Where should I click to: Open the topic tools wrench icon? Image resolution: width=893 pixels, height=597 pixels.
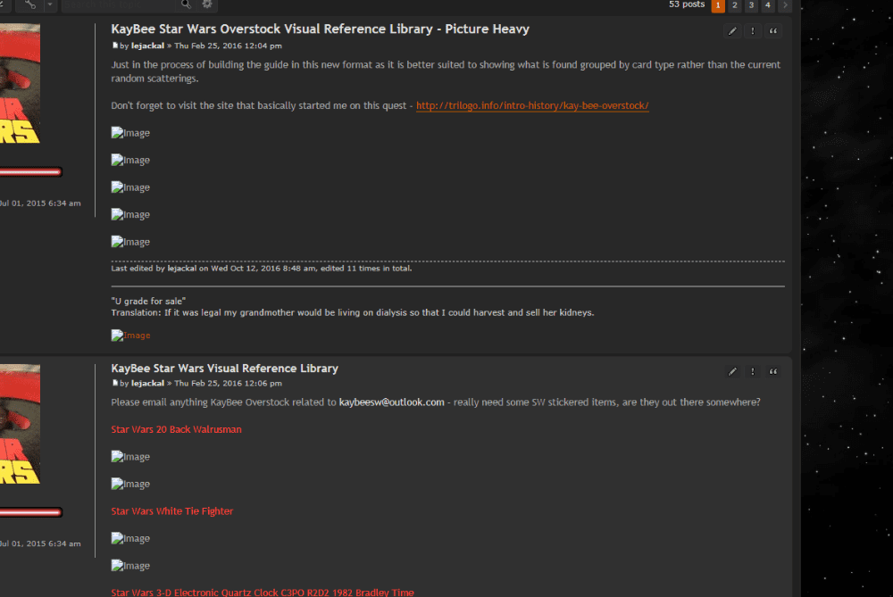click(x=29, y=4)
